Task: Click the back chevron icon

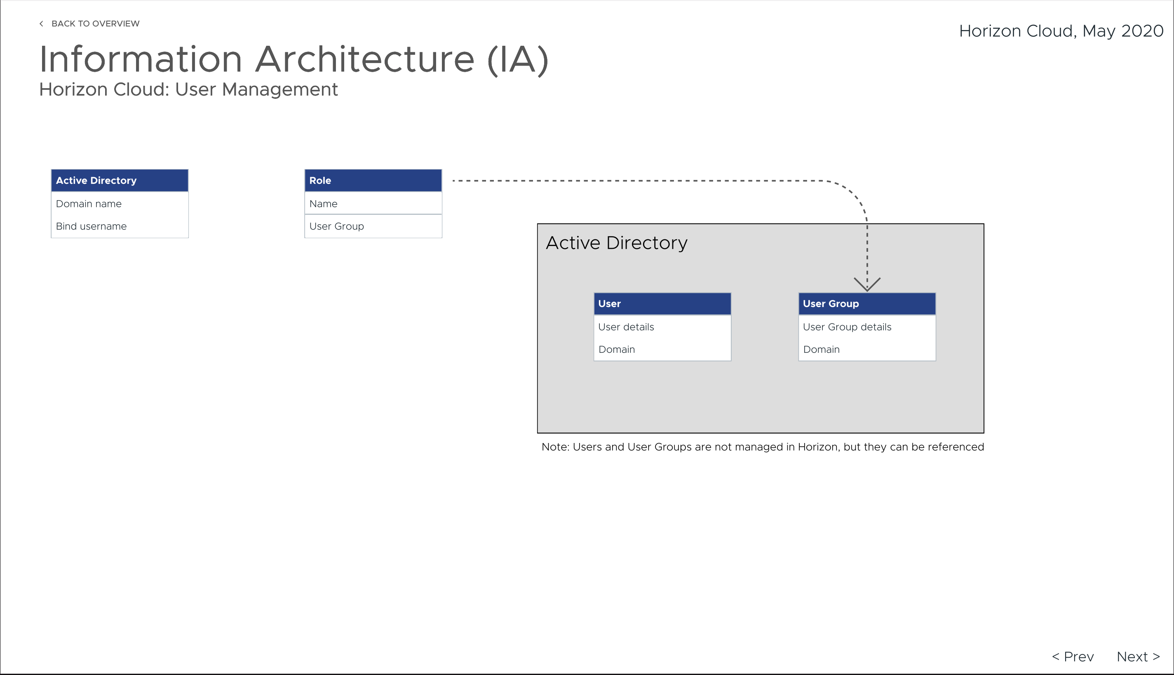Action: (x=41, y=23)
